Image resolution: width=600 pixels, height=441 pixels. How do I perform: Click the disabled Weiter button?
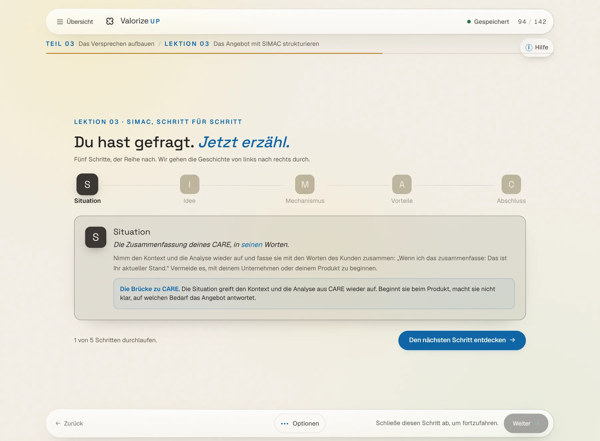point(526,423)
